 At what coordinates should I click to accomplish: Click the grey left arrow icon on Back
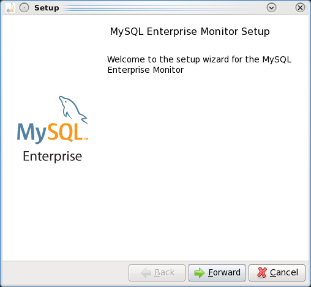[146, 273]
